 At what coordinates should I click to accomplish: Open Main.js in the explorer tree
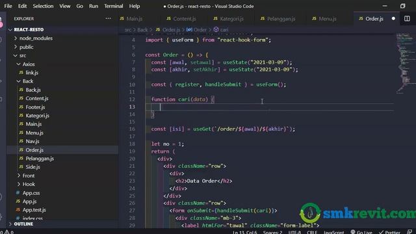click(33, 124)
